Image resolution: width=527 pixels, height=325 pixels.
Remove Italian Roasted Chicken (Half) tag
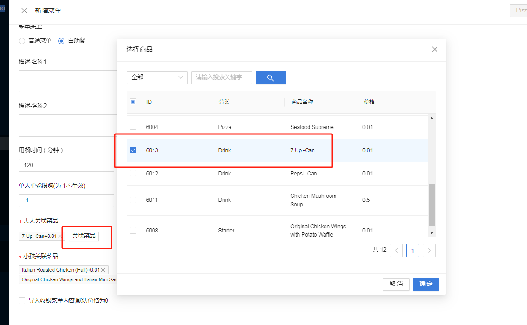103,270
